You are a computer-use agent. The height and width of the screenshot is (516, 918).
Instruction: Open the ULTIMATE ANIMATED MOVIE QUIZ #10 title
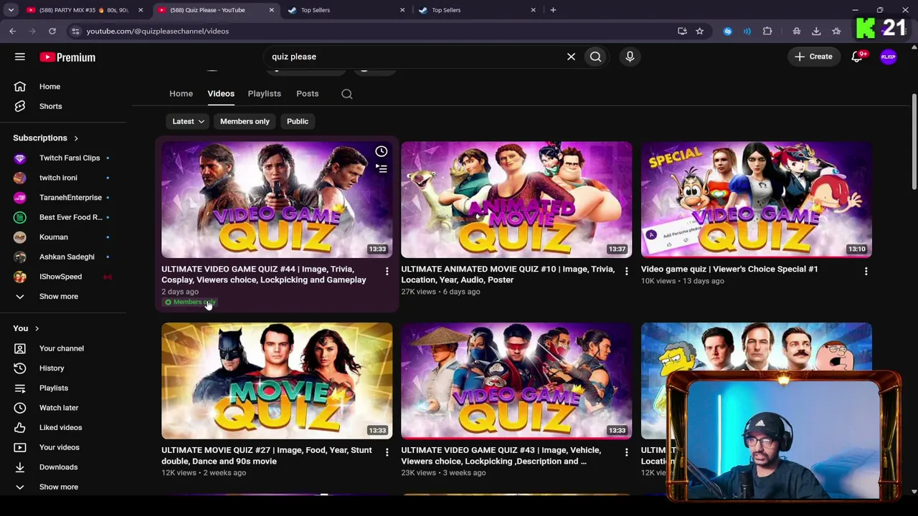[508, 274]
